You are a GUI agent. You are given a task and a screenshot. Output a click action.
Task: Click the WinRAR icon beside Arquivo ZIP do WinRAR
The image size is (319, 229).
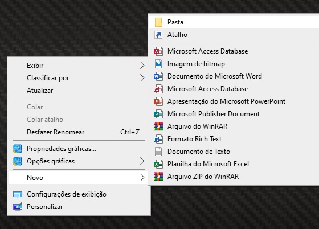coord(158,177)
